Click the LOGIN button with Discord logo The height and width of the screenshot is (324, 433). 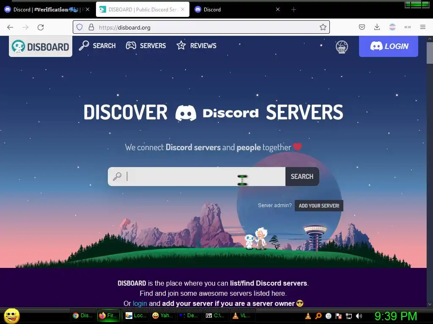coord(388,46)
